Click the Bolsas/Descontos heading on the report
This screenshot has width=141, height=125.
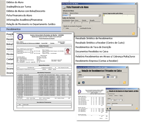click(x=44, y=65)
